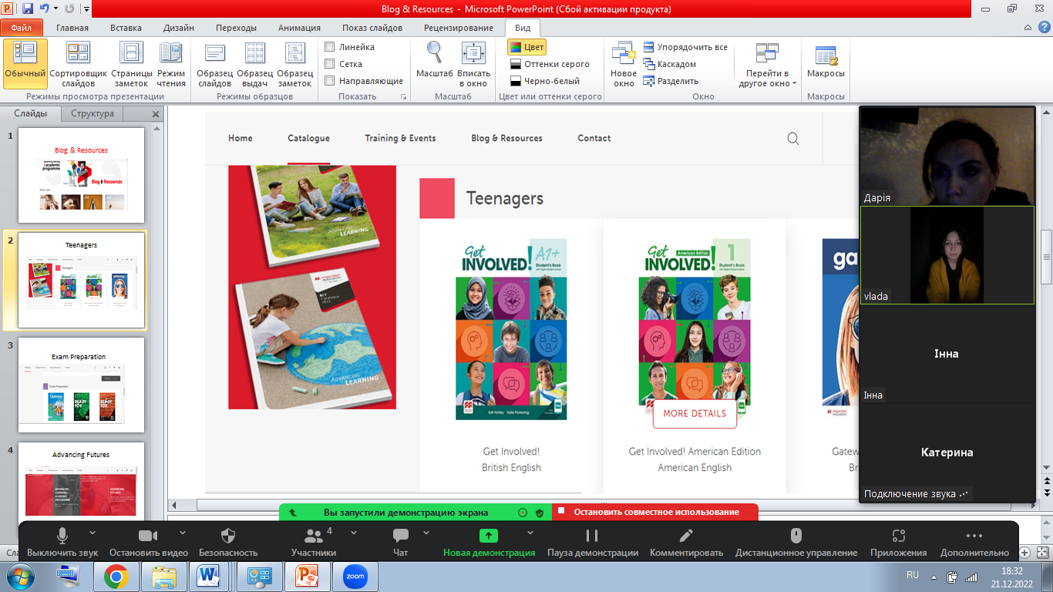This screenshot has height=592, width=1053.
Task: Open Slide Sorter view (Сортировщик слайдов)
Action: pyautogui.click(x=79, y=65)
